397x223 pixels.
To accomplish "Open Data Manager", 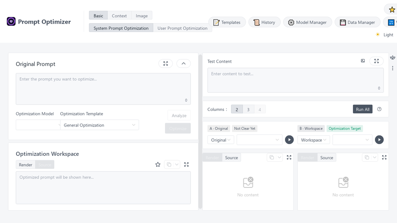I will [358, 22].
